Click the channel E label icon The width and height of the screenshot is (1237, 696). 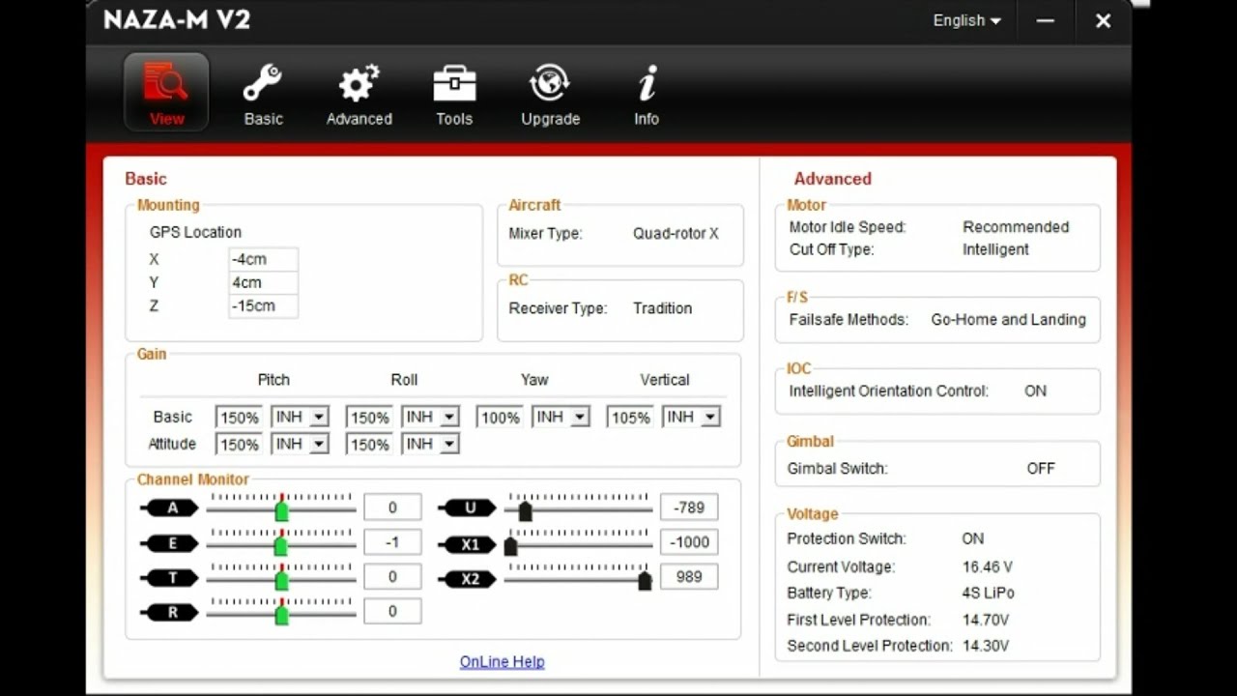[x=170, y=543]
